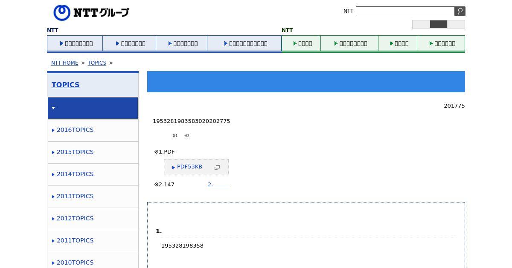Image resolution: width=512 pixels, height=268 pixels.
Task: Select the dark middle font-size segment
Action: [439, 24]
